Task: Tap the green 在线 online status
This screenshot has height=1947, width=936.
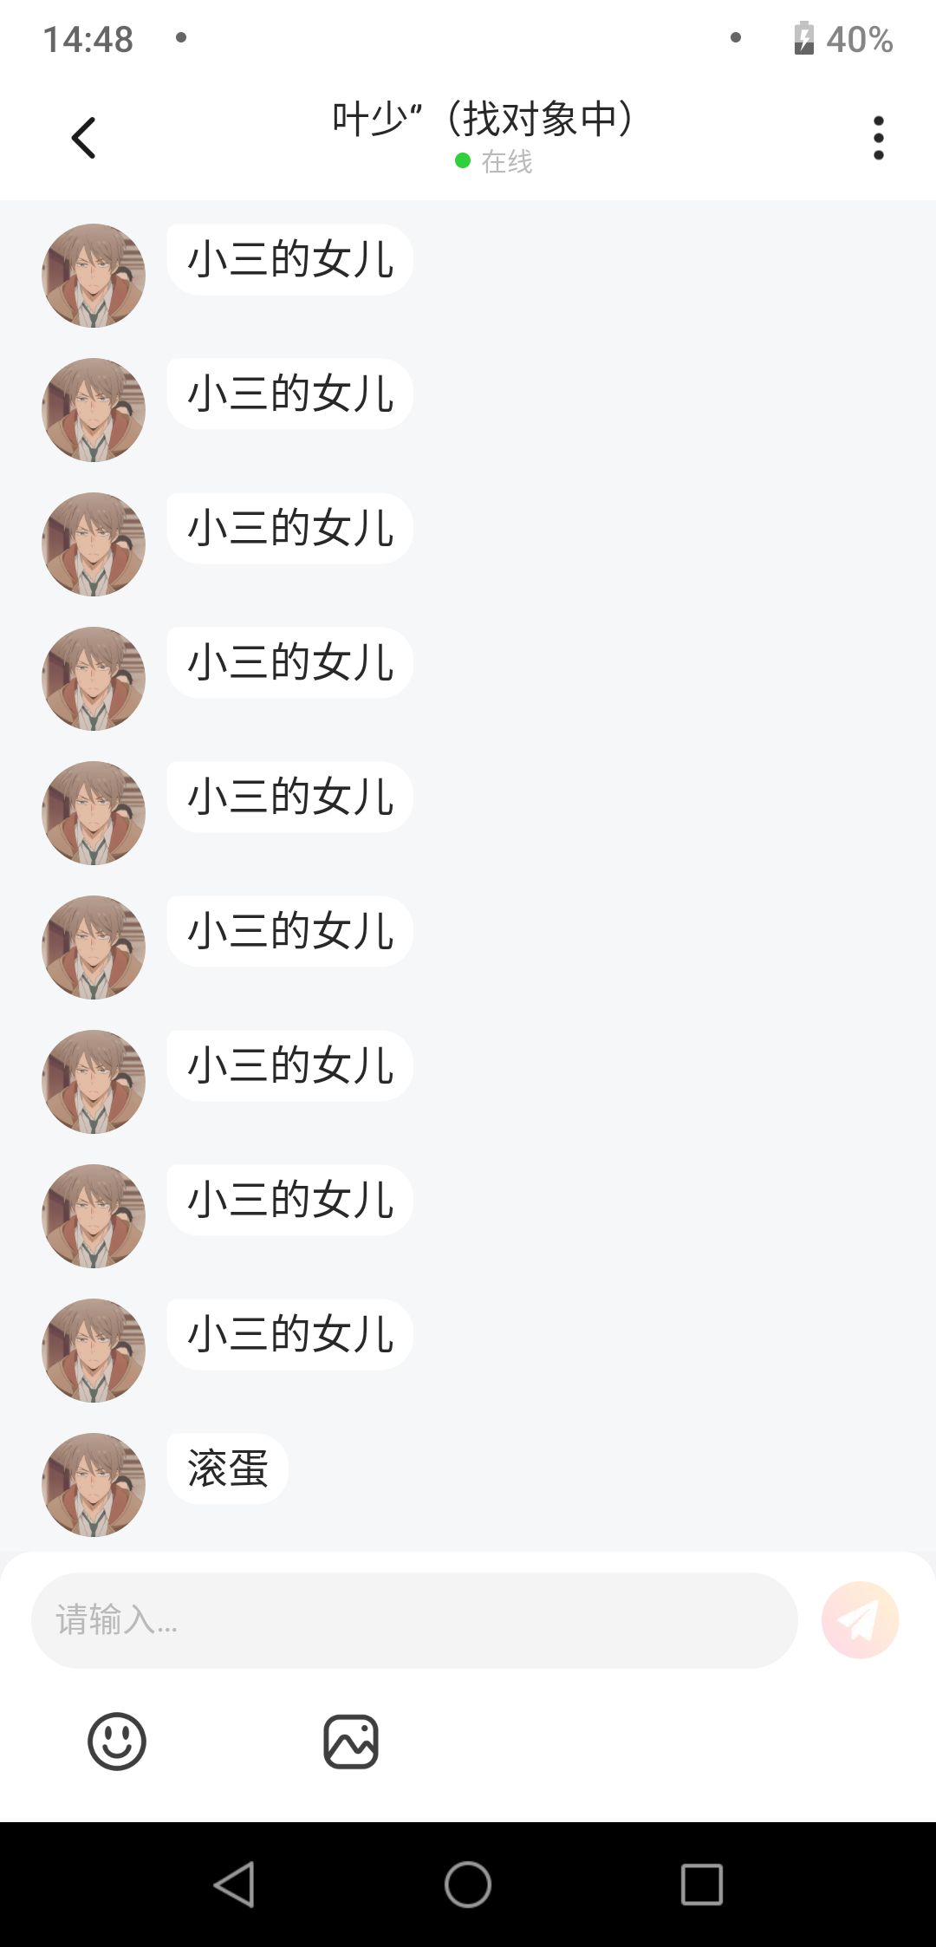Action: pos(494,161)
